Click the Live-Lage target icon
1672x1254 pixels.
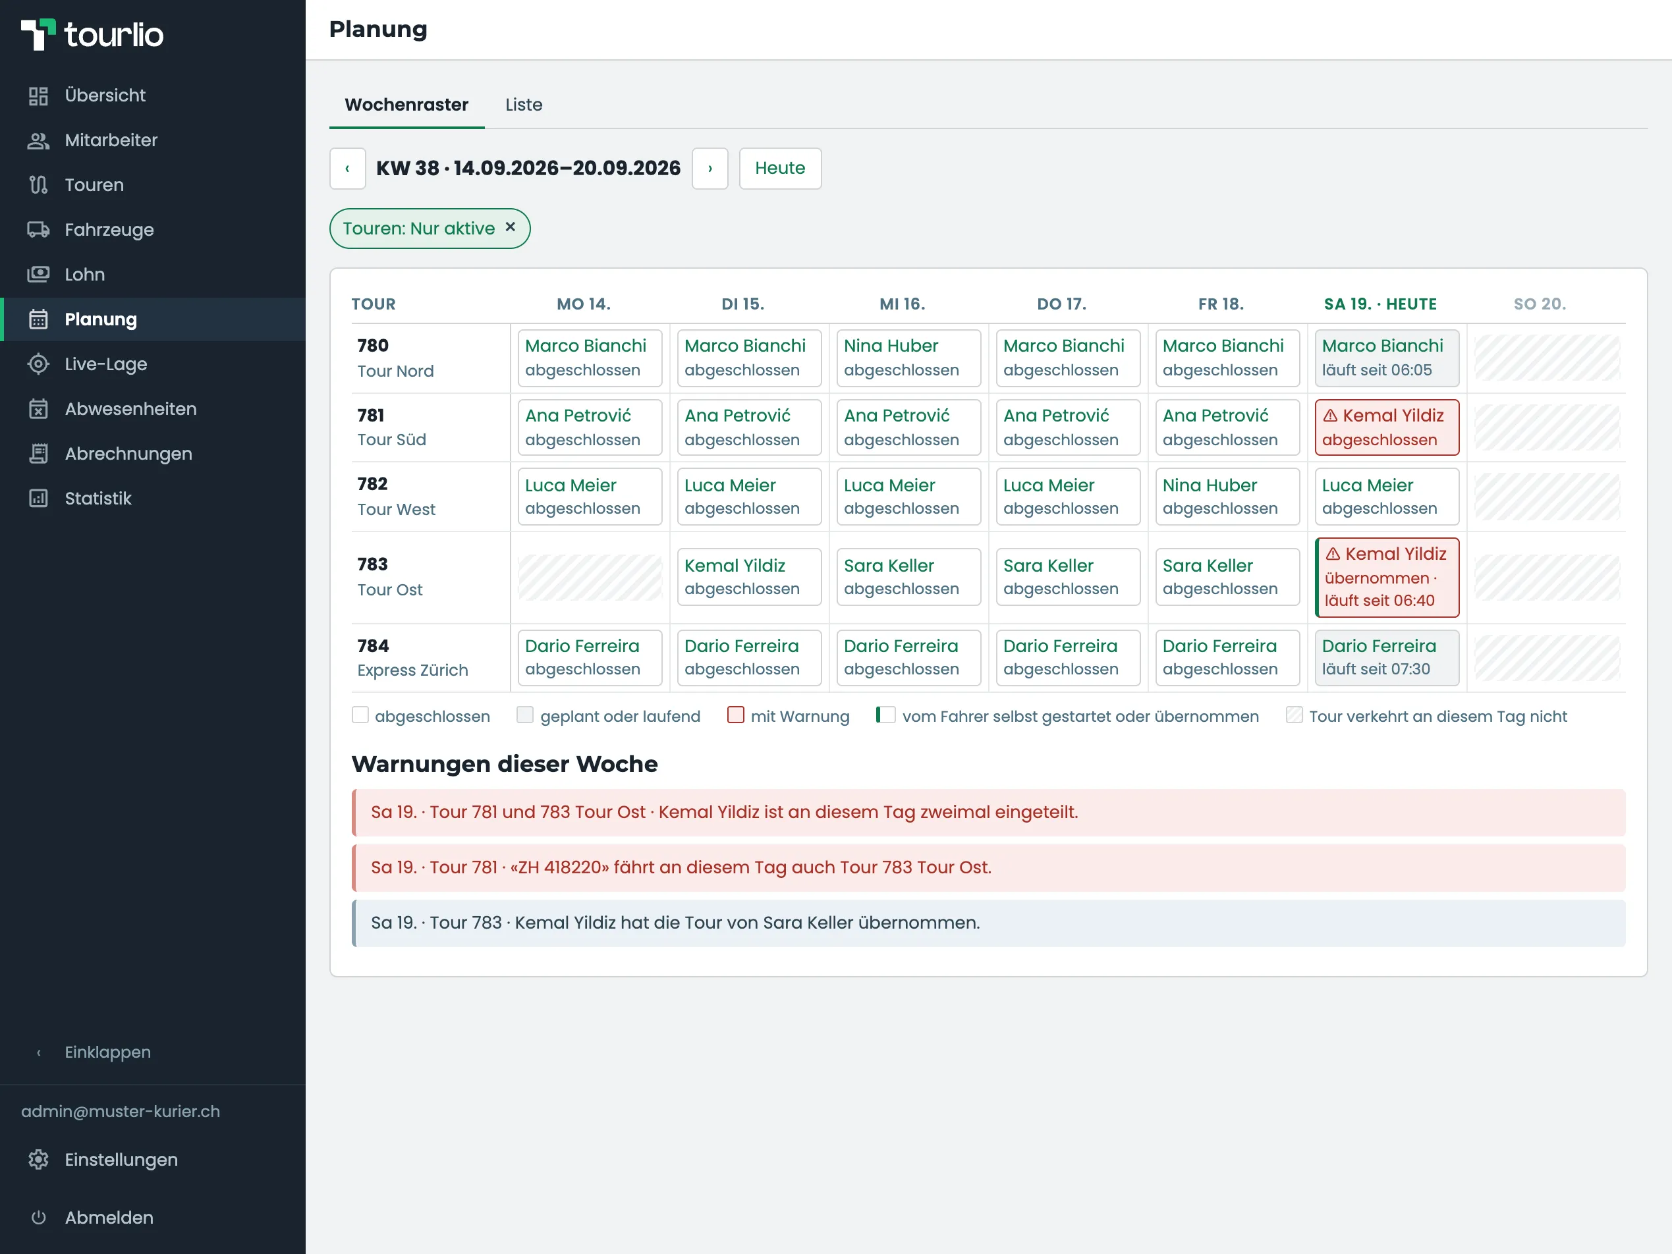click(x=38, y=364)
